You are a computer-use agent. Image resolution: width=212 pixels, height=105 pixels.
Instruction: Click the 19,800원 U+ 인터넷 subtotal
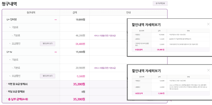tap(80, 19)
